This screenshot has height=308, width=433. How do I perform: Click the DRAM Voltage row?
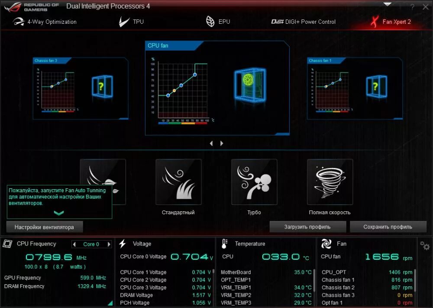[165, 295]
